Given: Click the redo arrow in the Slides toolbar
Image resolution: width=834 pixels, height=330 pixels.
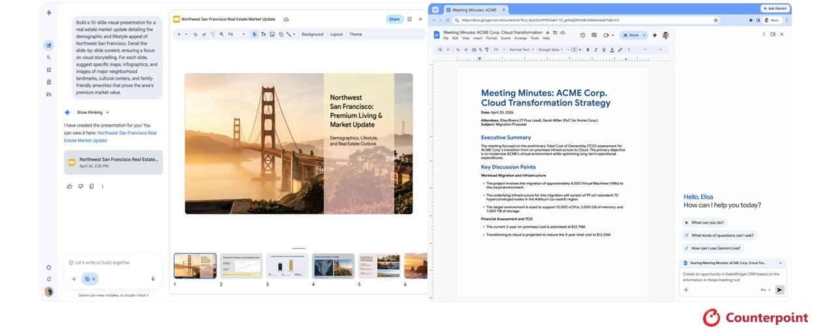Looking at the screenshot, I should tap(204, 34).
